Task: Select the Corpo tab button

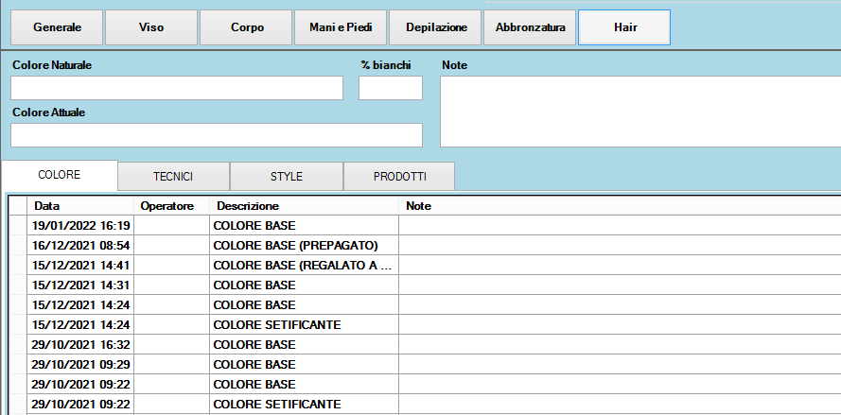Action: pos(247,27)
